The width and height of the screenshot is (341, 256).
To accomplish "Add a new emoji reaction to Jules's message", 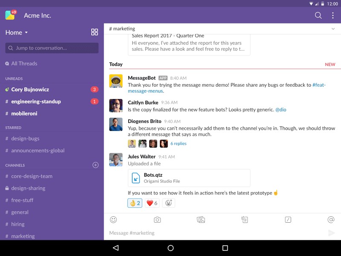I will [x=169, y=203].
